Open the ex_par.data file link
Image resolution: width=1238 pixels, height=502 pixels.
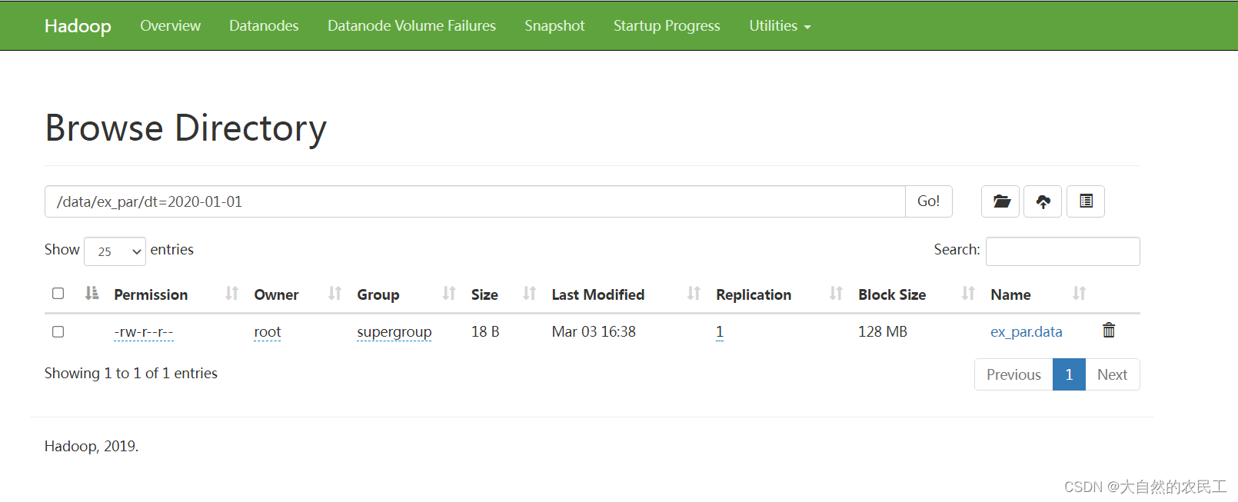(x=1026, y=331)
